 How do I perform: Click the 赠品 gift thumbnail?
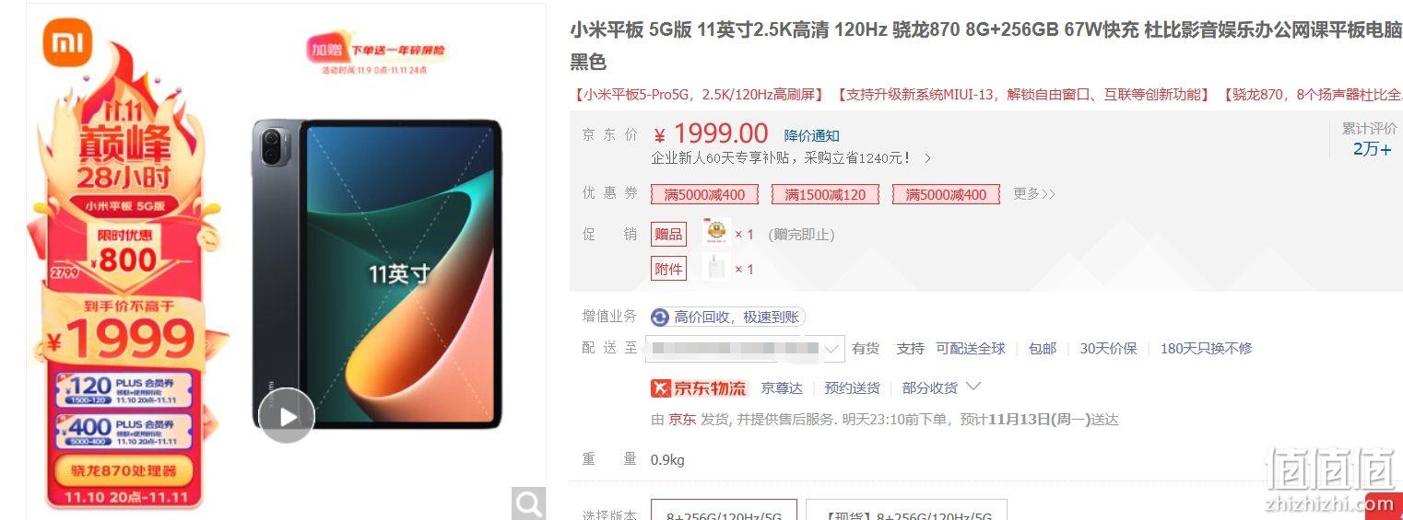coord(716,233)
